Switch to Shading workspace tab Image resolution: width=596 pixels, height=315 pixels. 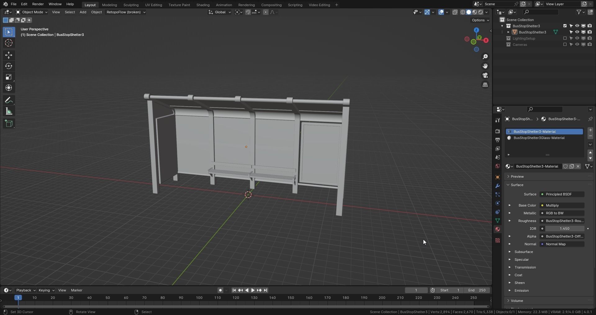[x=203, y=5]
